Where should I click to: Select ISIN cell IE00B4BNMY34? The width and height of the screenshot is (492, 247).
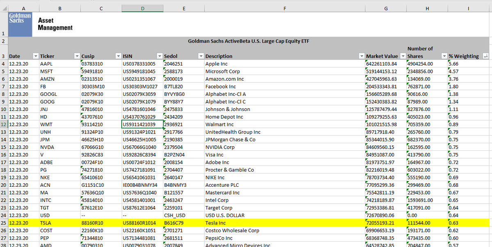(x=142, y=185)
